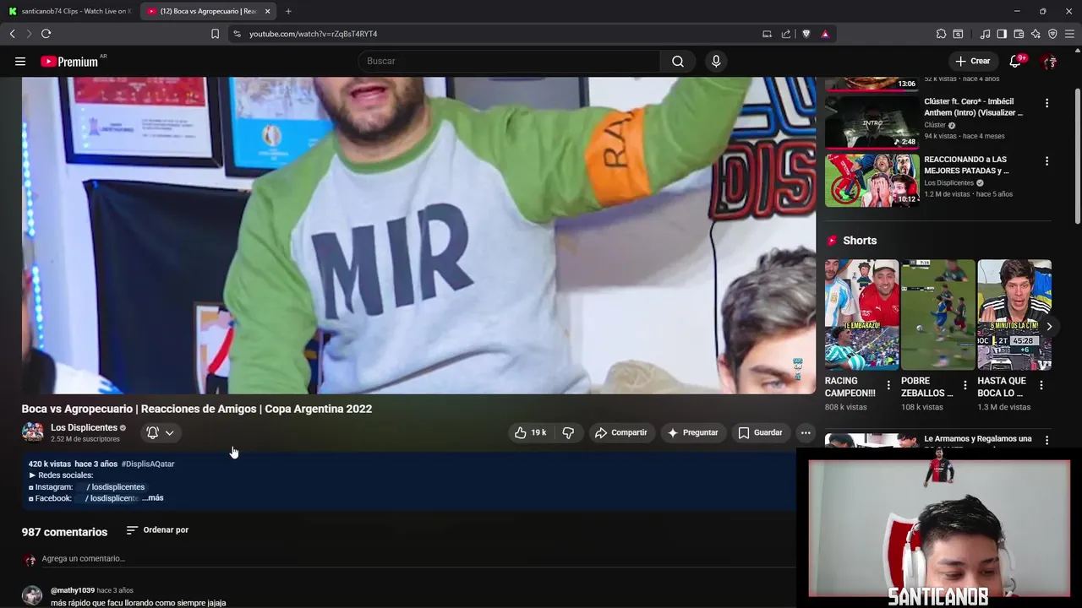Click the Los Displicentes channel avatar
1082x608 pixels.
click(x=32, y=432)
